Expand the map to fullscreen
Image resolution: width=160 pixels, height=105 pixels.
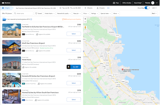click(85, 32)
